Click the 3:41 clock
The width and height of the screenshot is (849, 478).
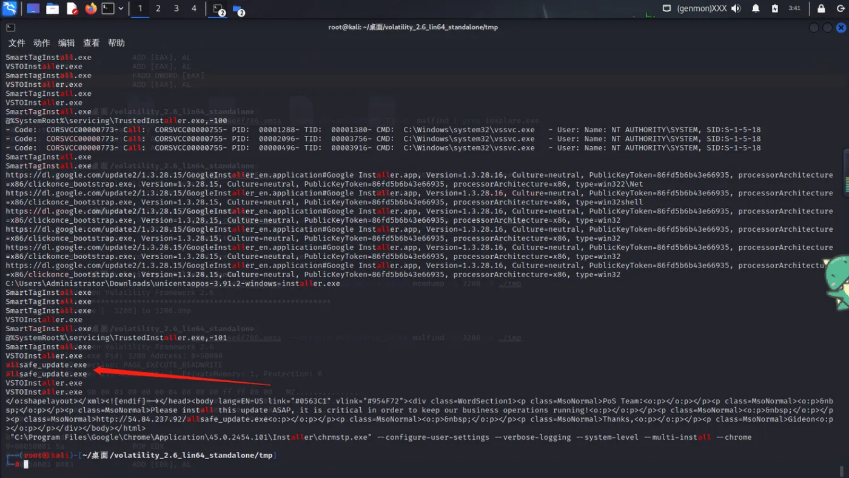coord(794,8)
